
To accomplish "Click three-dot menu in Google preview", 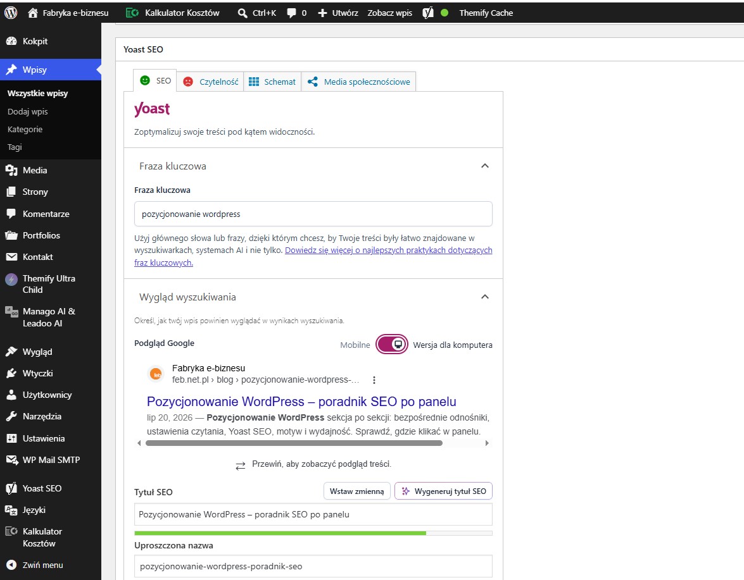I will [x=374, y=380].
